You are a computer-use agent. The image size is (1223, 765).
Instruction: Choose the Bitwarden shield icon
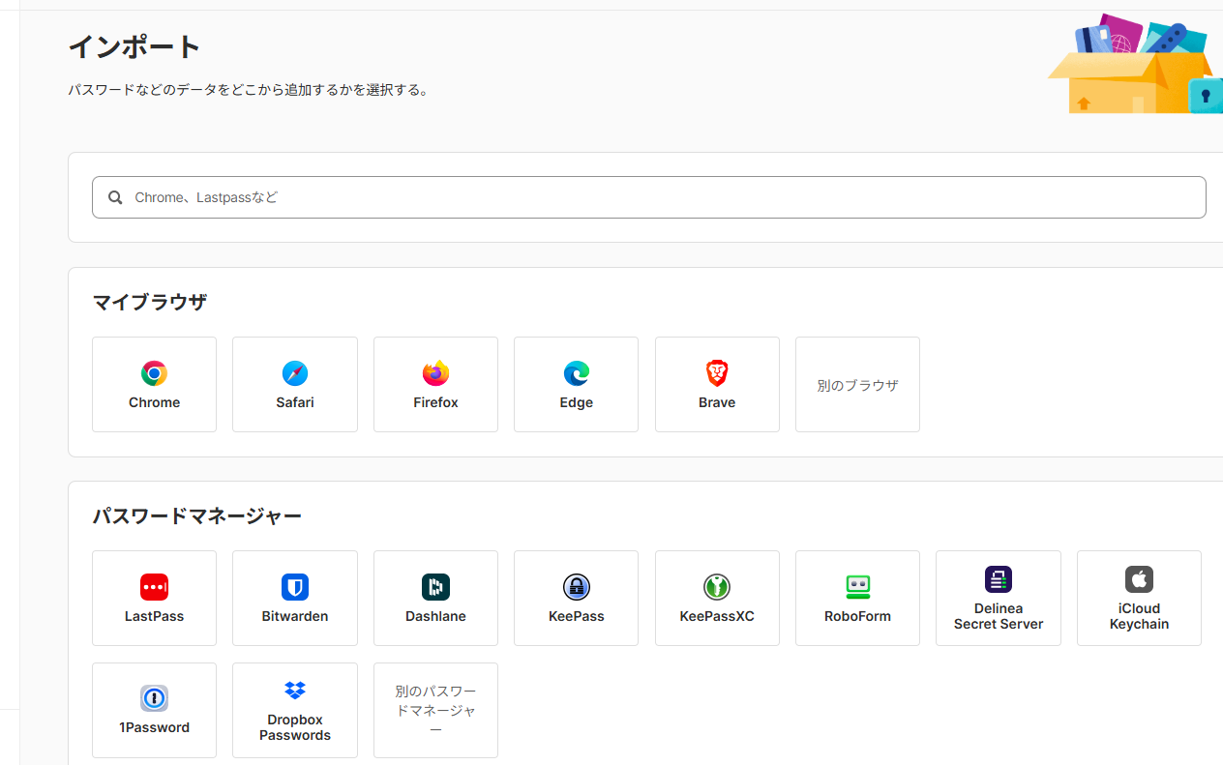tap(295, 587)
